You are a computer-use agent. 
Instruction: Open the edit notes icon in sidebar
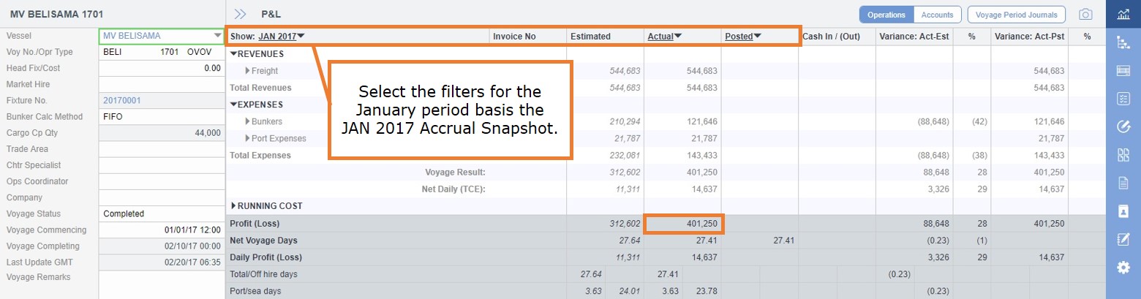[x=1123, y=239]
